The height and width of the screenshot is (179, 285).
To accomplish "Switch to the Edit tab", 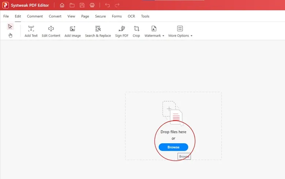I will click(x=18, y=16).
